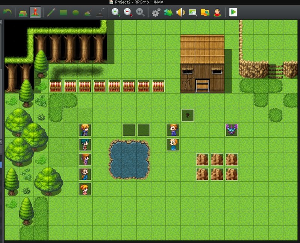Open the Event Searcher icon
This screenshot has height=243, width=300.
pyautogui.click(x=193, y=13)
